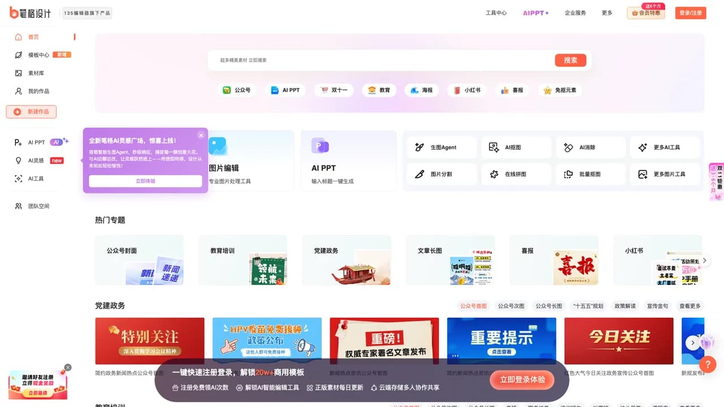
Task: Select the 喜报 search tag
Action: [x=512, y=90]
